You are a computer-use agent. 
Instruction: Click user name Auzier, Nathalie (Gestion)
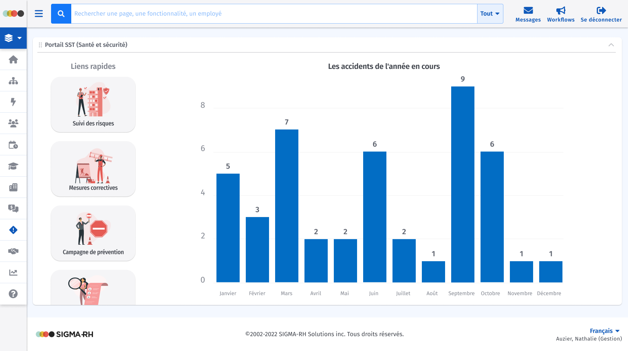[589, 339]
